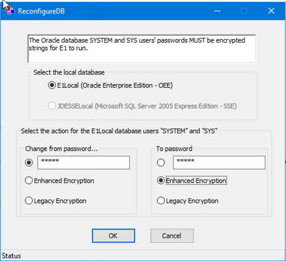Click the Oracle password information text box

point(142,49)
